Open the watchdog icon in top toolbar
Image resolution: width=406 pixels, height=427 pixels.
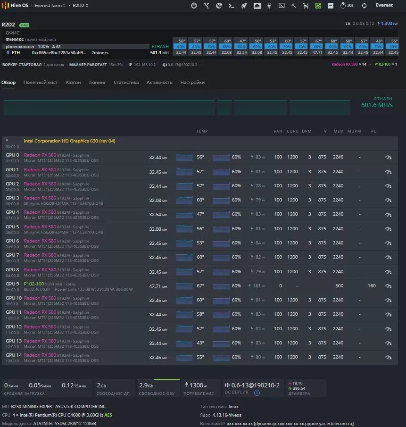tap(306, 6)
